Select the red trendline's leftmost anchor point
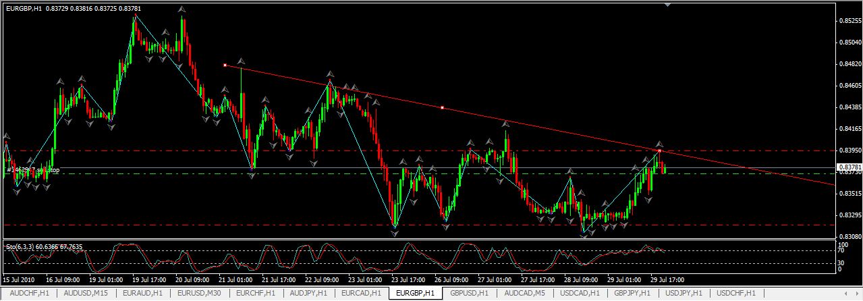863x301 pixels. click(225, 65)
